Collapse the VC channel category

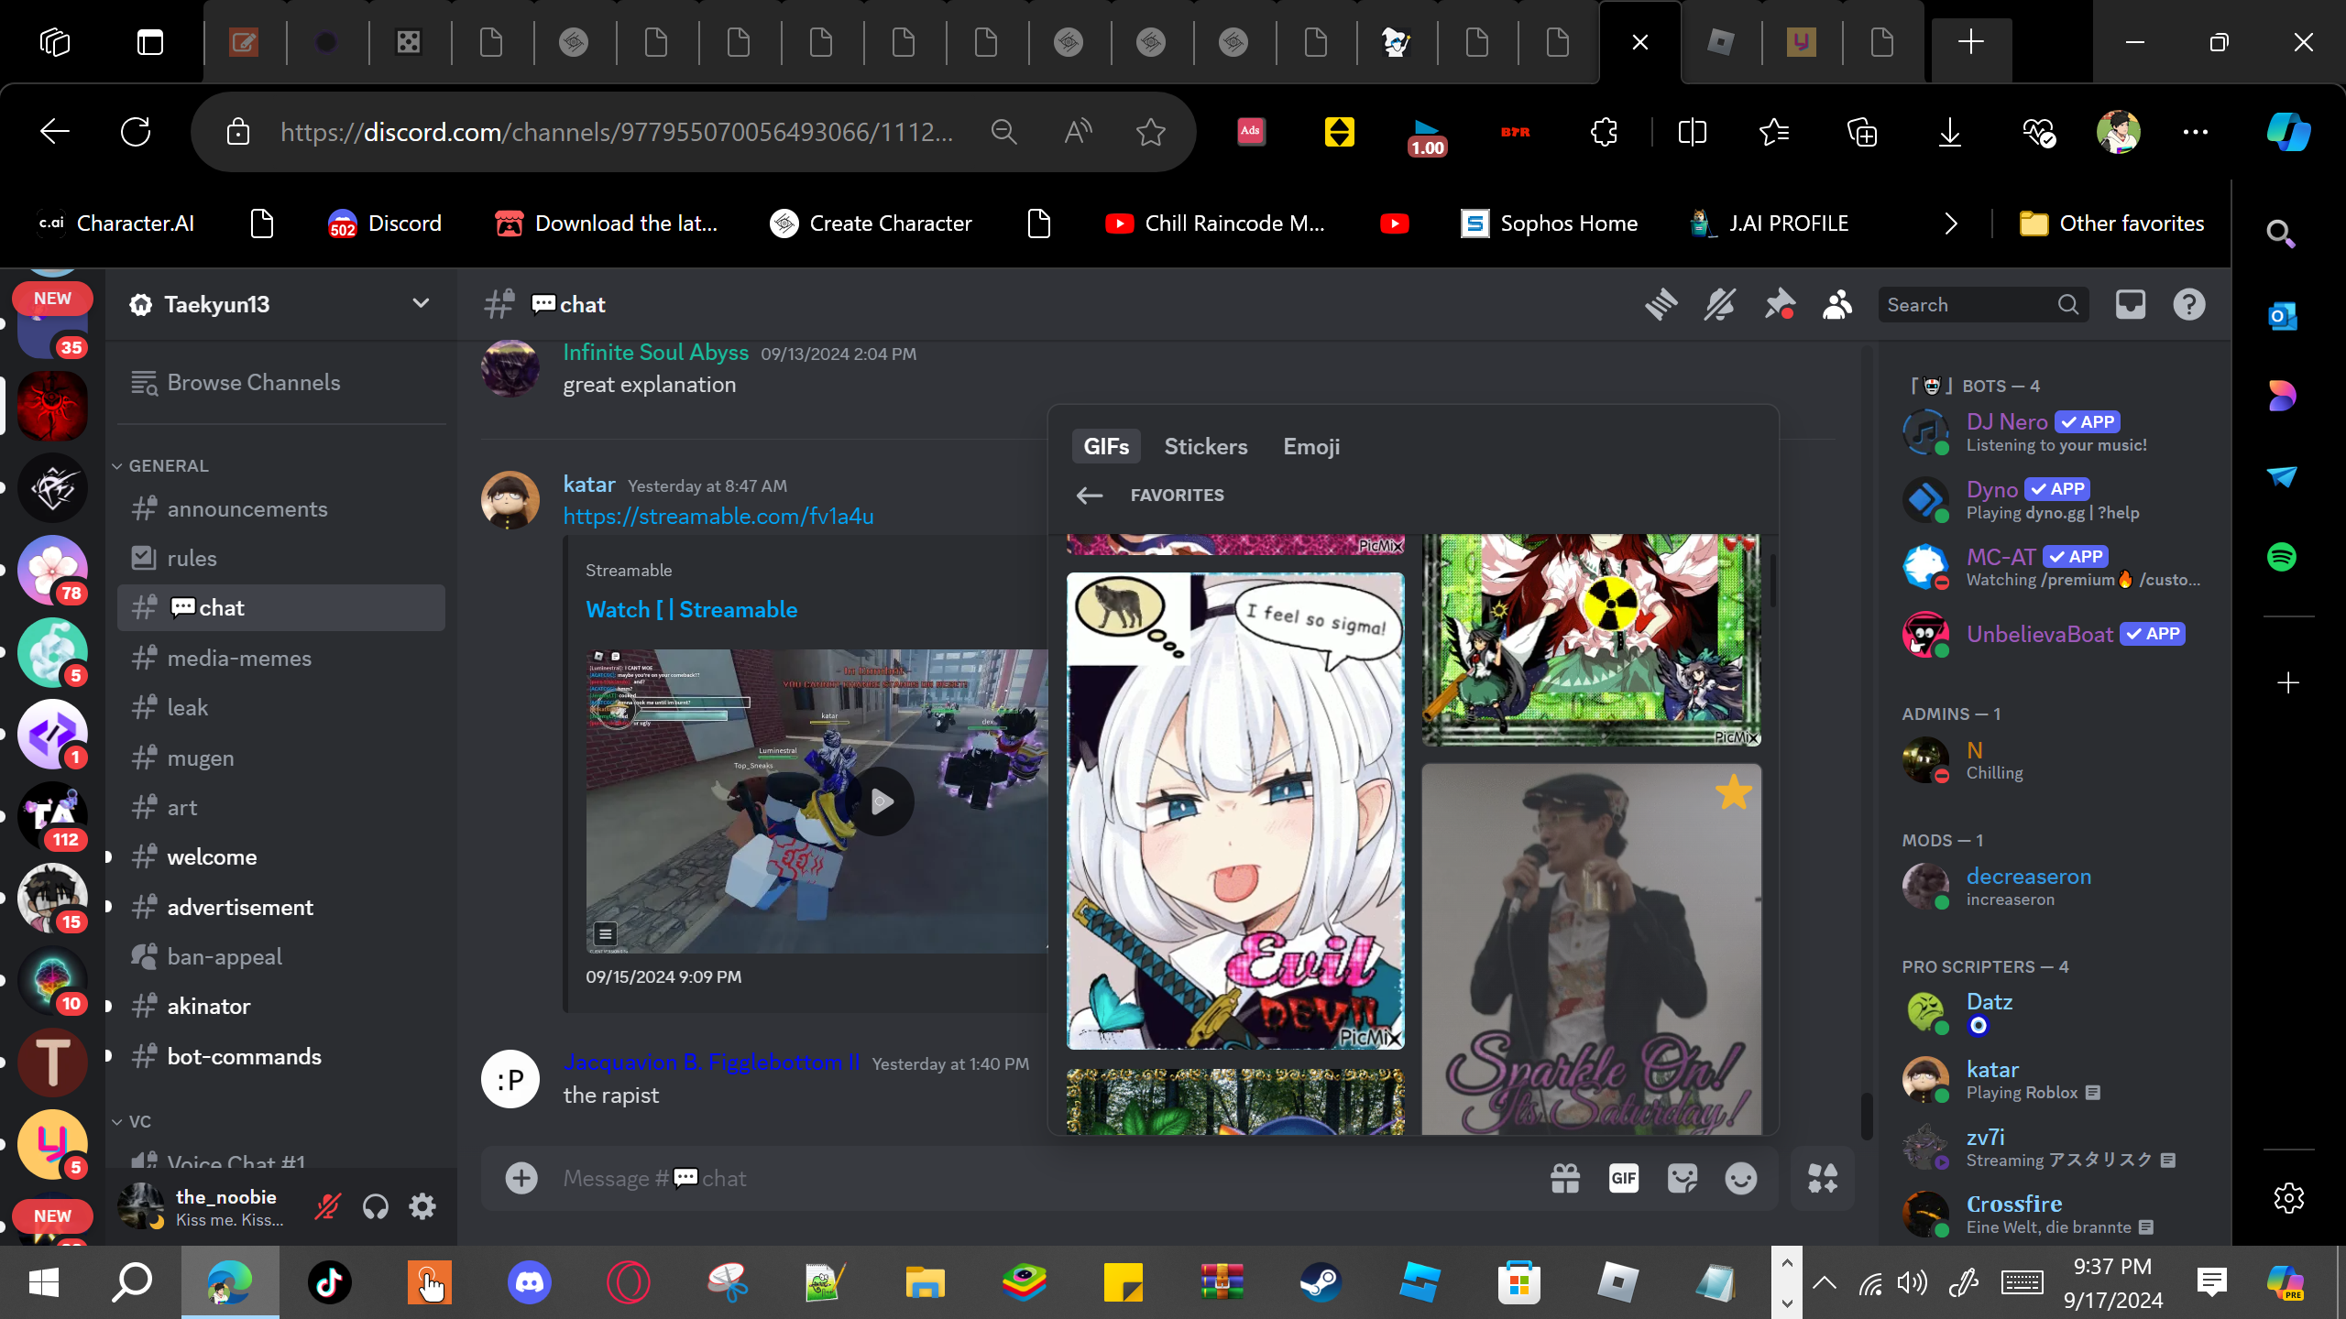click(x=139, y=1121)
